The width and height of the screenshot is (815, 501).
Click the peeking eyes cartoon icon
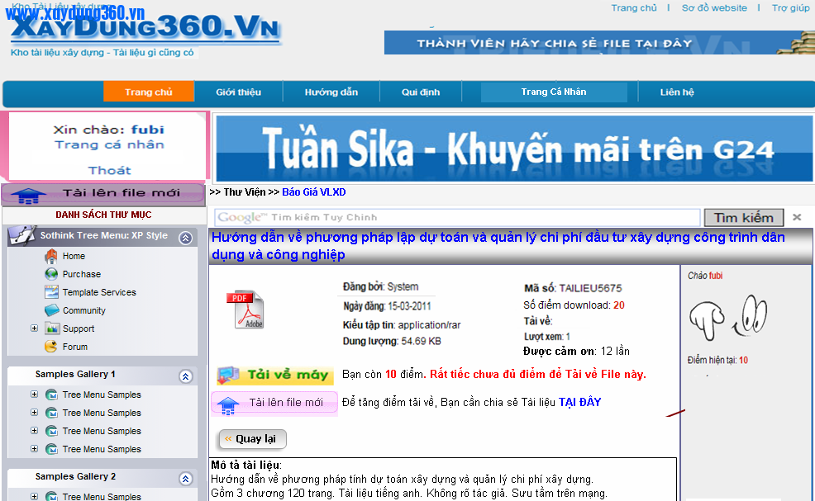coord(750,314)
